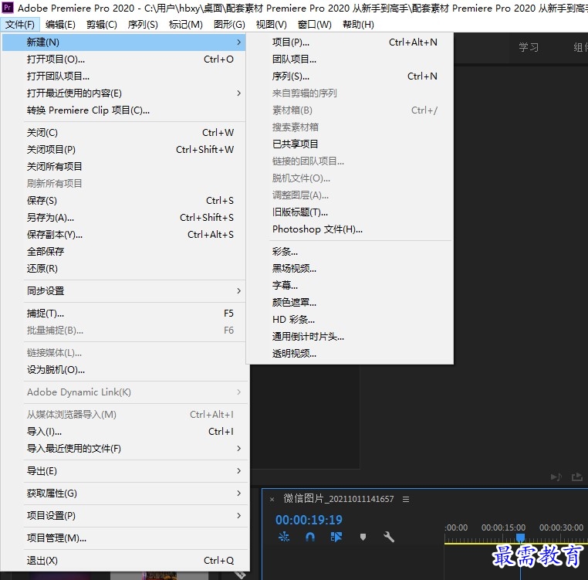The height and width of the screenshot is (580, 588).
Task: Create new 黑场视频...
Action: (x=350, y=269)
